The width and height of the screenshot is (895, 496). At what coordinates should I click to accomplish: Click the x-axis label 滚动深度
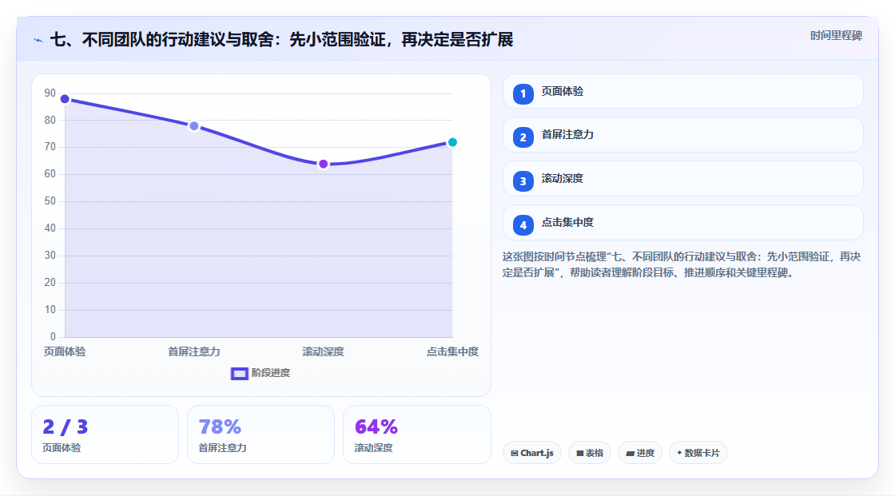click(x=323, y=352)
